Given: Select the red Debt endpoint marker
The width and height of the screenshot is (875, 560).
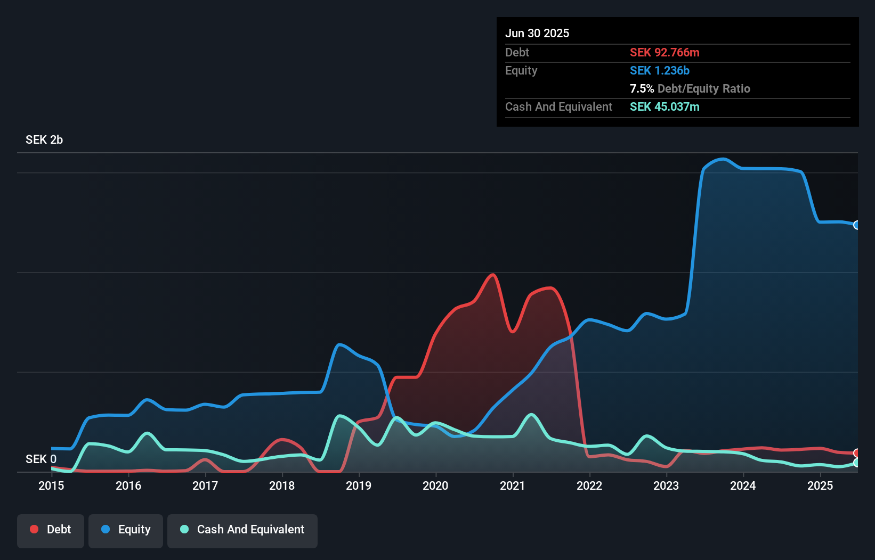Looking at the screenshot, I should [x=857, y=453].
